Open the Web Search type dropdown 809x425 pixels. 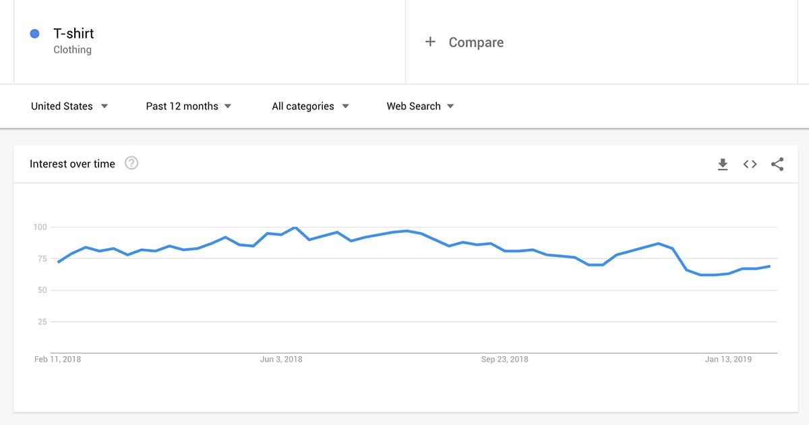(420, 106)
